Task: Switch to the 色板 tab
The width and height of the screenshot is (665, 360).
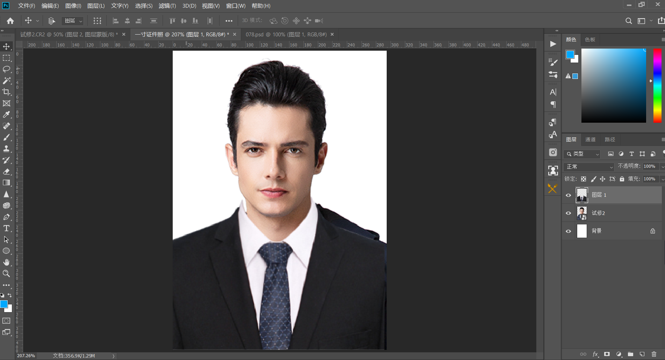Action: (590, 39)
